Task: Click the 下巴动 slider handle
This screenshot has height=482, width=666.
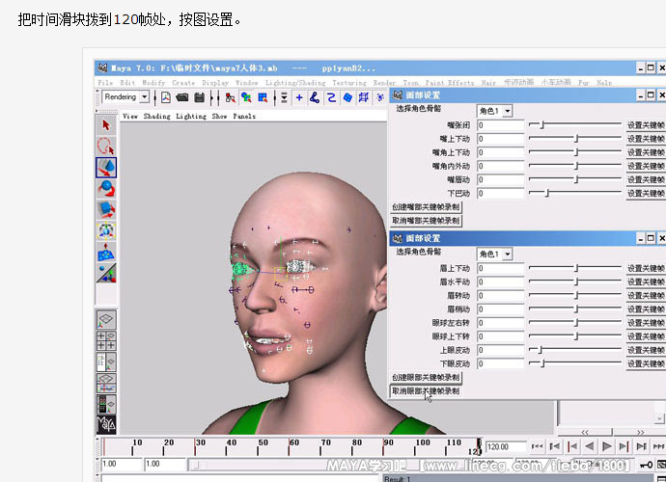Action: pos(547,193)
